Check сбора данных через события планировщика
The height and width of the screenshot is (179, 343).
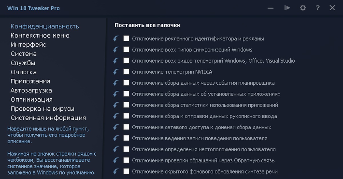click(126, 83)
